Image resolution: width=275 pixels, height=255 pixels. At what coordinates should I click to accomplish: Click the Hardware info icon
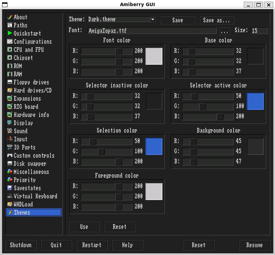(10, 115)
